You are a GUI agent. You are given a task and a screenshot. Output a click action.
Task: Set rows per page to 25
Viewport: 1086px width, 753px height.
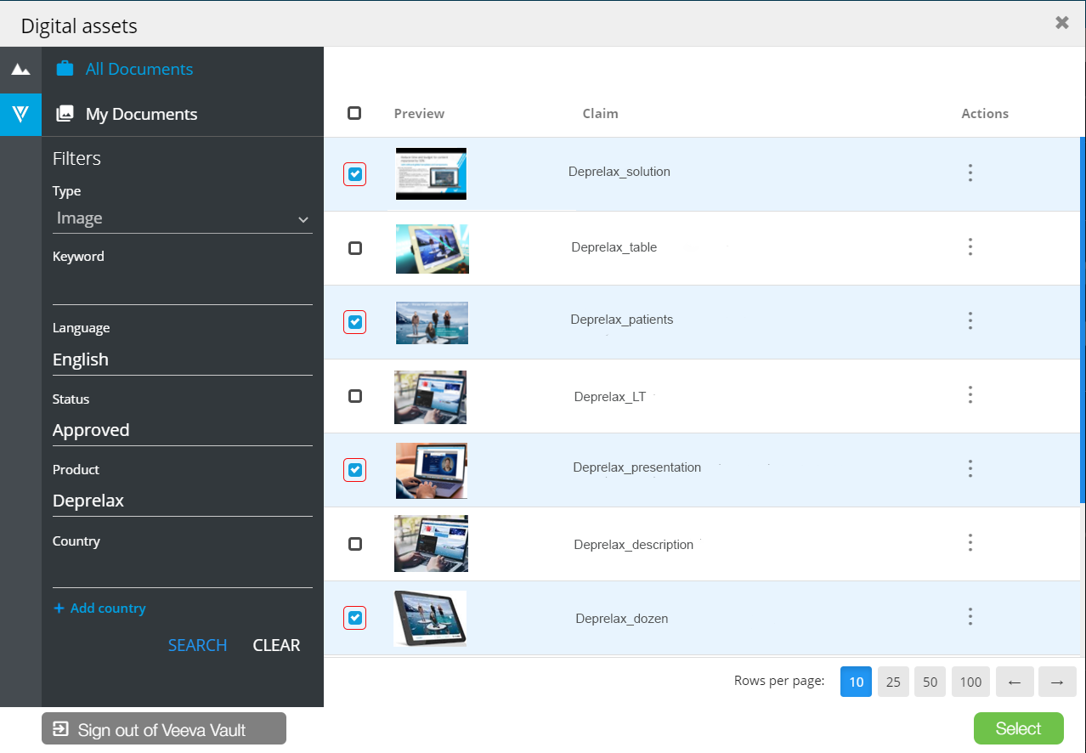point(893,682)
